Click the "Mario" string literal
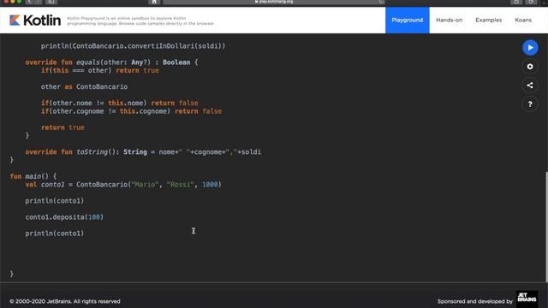 pyautogui.click(x=145, y=185)
